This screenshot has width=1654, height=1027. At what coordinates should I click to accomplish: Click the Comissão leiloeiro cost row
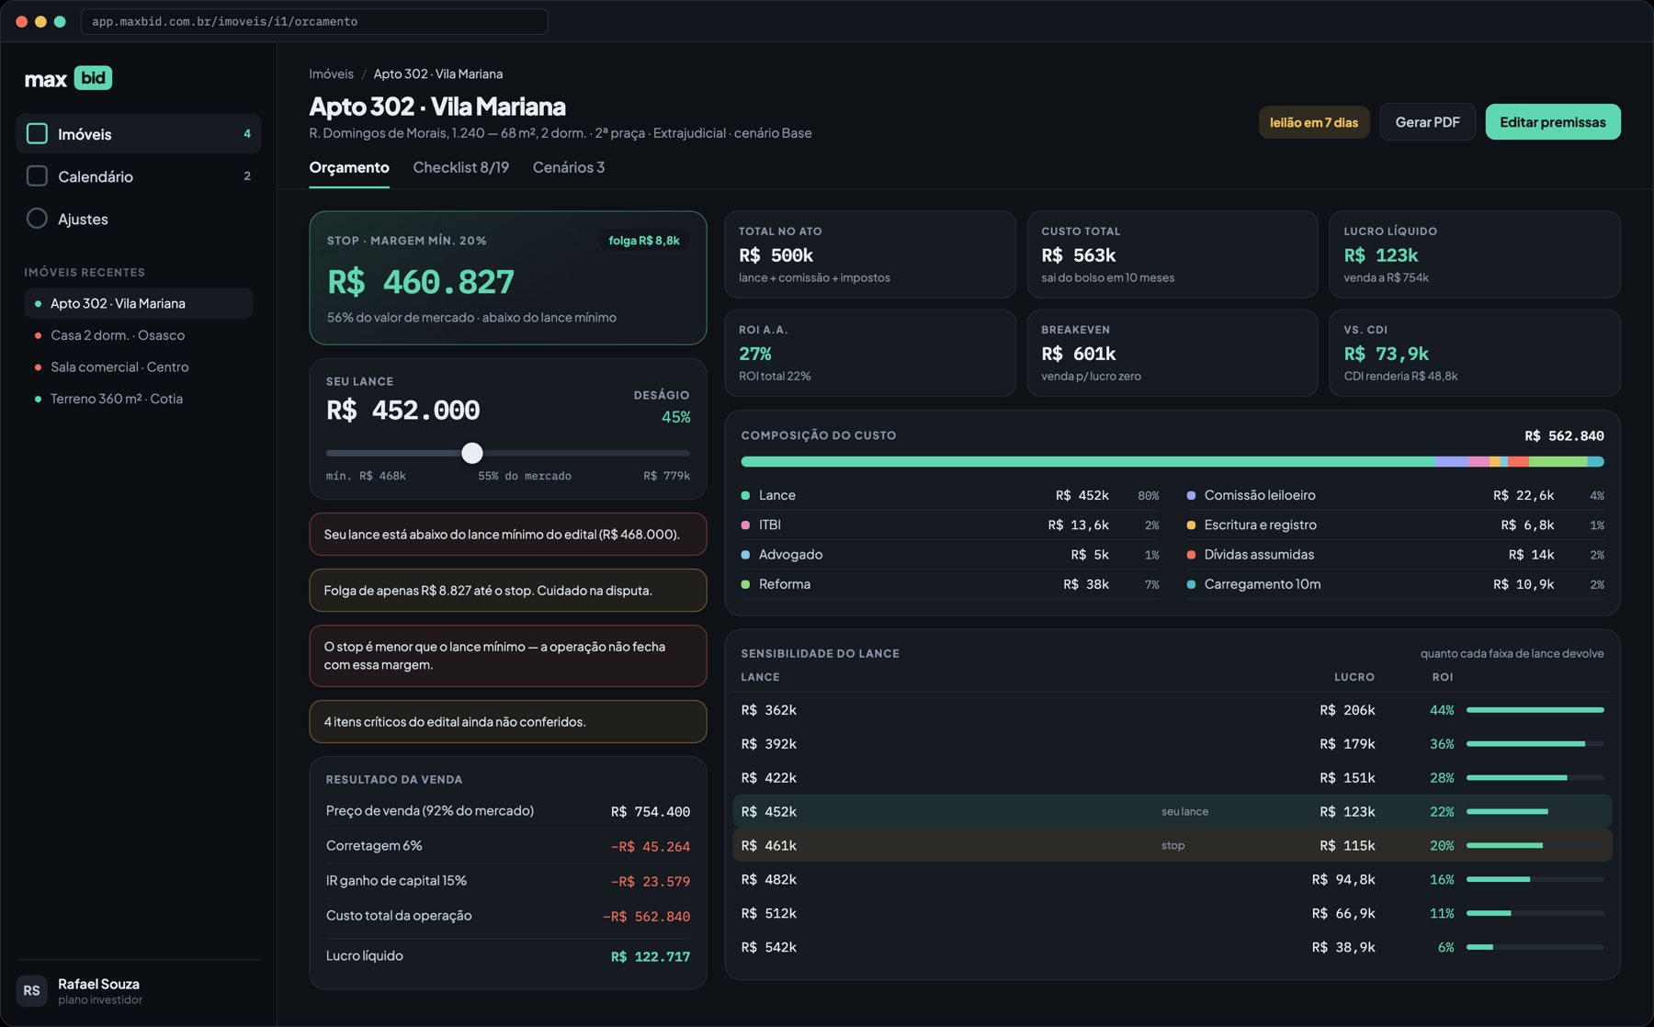[x=1396, y=495]
